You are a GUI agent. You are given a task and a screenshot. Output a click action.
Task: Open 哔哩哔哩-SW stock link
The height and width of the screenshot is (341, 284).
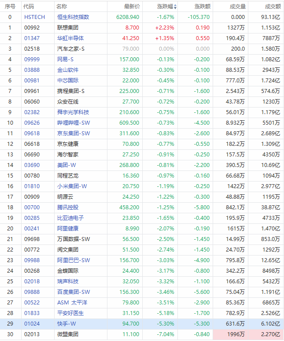click(74, 123)
